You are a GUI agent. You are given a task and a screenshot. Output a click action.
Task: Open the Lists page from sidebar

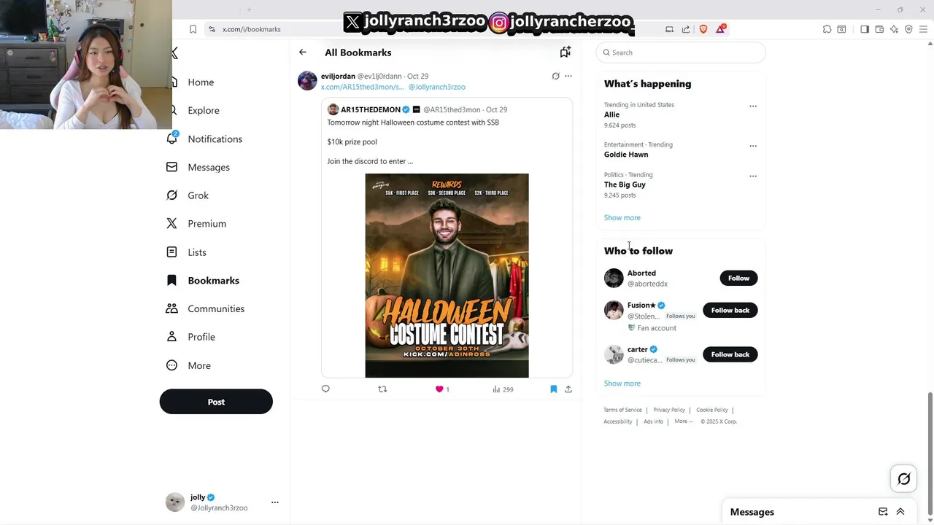pos(197,252)
